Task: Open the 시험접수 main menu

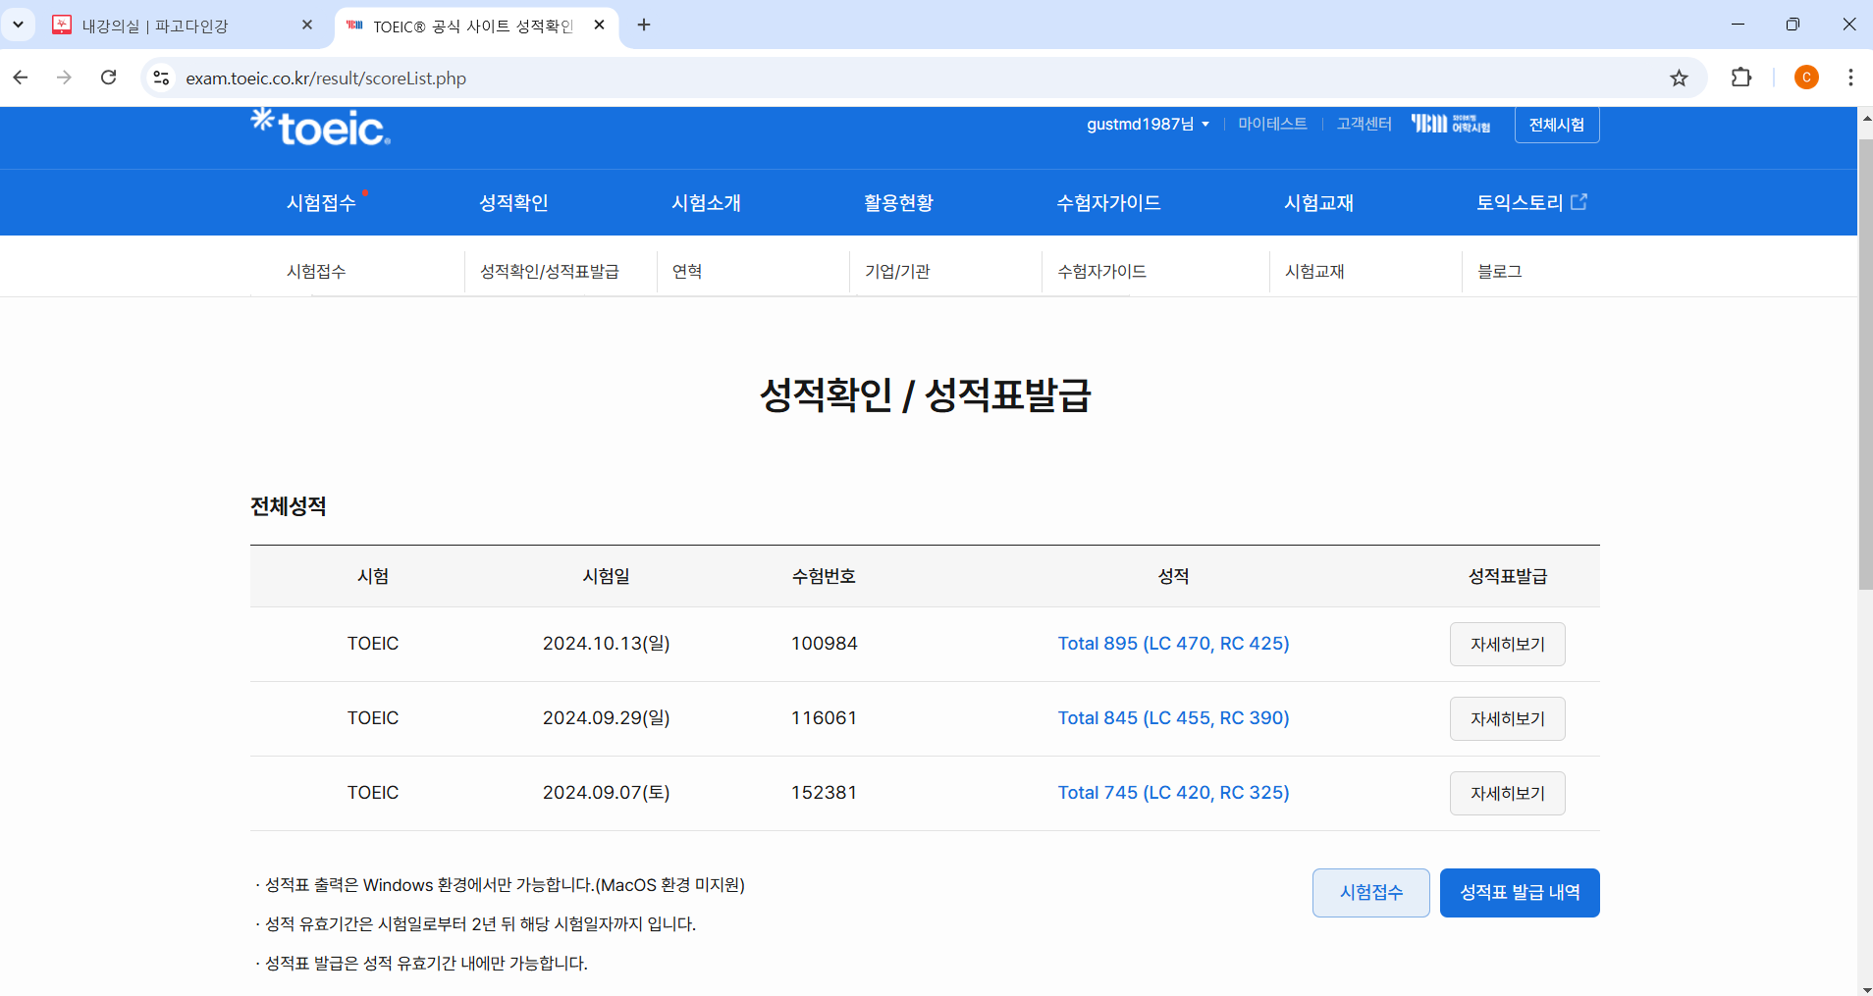Action: click(x=321, y=202)
